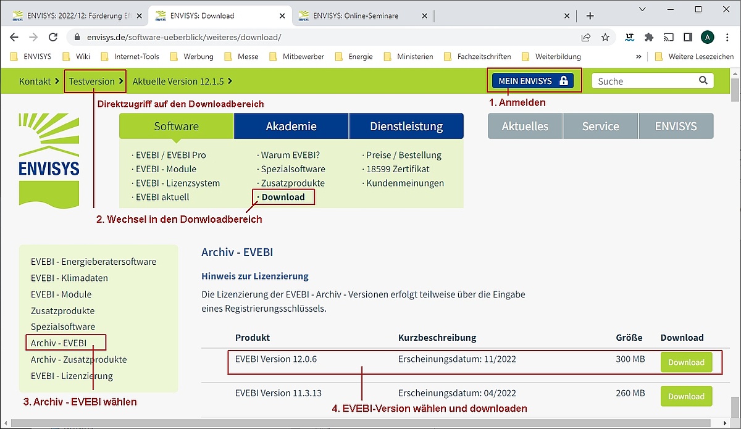The height and width of the screenshot is (429, 741).
Task: Open the Fachzeitschriften bookmark folder
Action: (478, 56)
